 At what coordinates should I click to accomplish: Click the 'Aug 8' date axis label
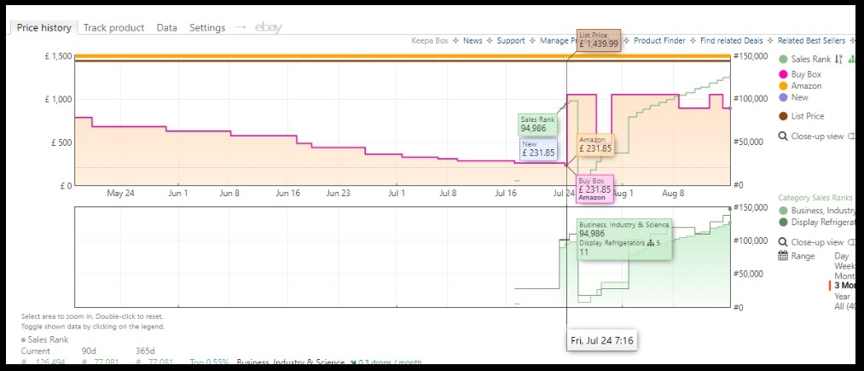pyautogui.click(x=673, y=194)
